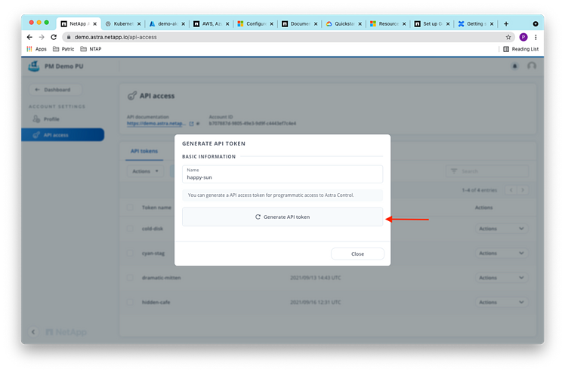Viewport: 565px width, 372px height.
Task: Open Profile in account settings sidebar
Action: point(51,119)
